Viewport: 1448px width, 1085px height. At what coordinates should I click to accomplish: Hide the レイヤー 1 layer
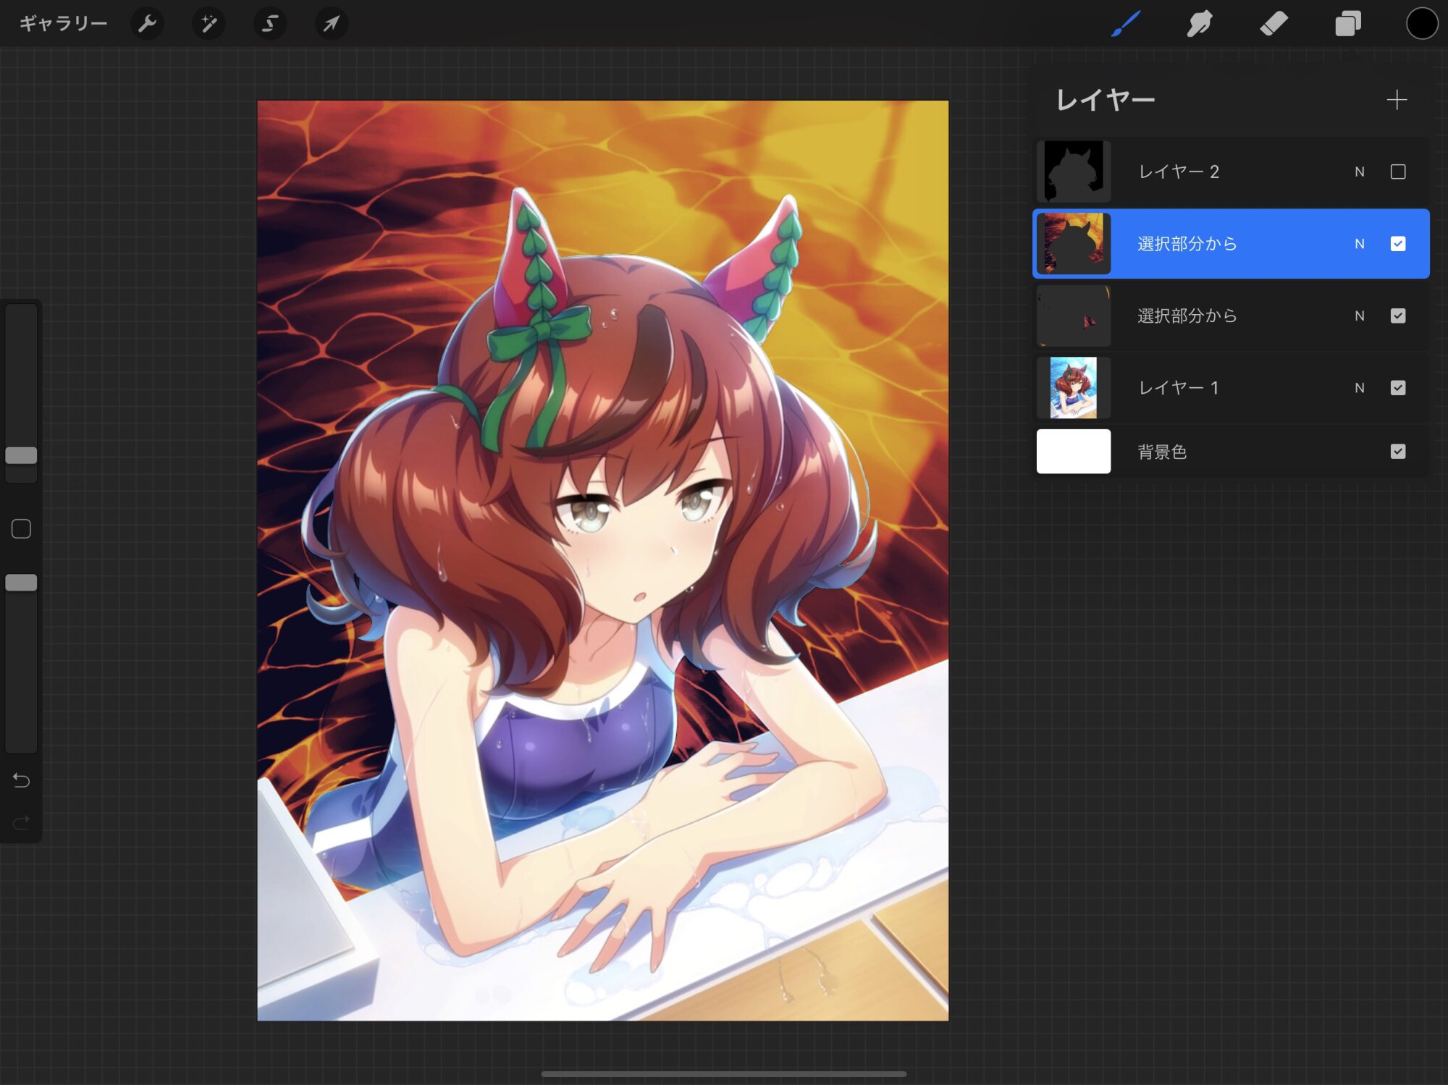(x=1398, y=388)
